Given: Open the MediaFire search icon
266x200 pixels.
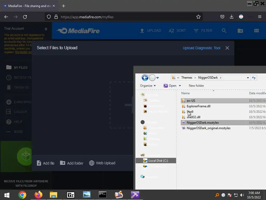Looking at the screenshot, I should tap(224, 31).
